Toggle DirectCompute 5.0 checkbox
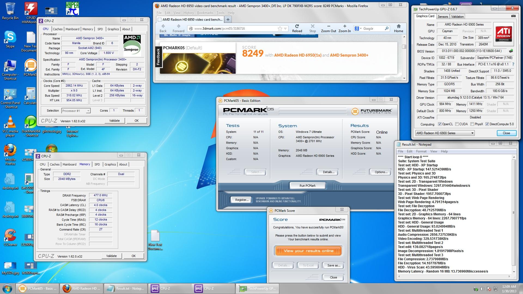Screen dimensions: 523x294 pos(487,124)
